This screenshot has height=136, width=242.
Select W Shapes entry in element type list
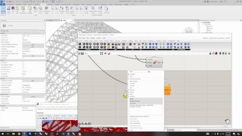tap(135, 107)
